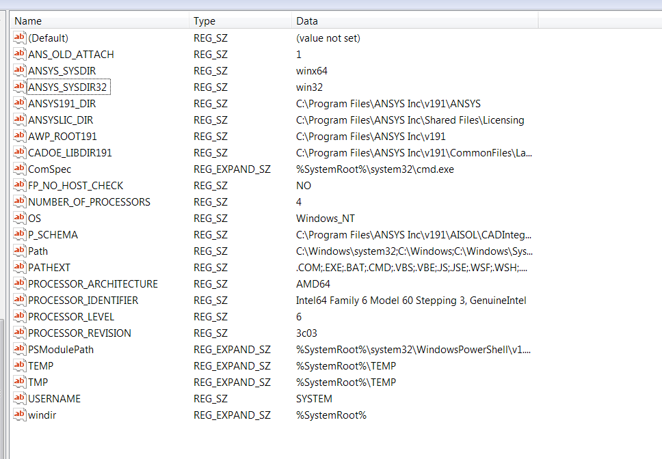Viewport: 662px width, 459px height.
Task: Click the icon for PROCESSOR_IDENTIFIER
Action: pos(19,301)
